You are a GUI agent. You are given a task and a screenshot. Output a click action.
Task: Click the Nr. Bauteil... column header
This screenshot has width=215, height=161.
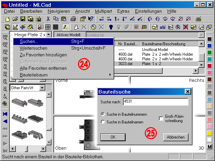click(128, 44)
